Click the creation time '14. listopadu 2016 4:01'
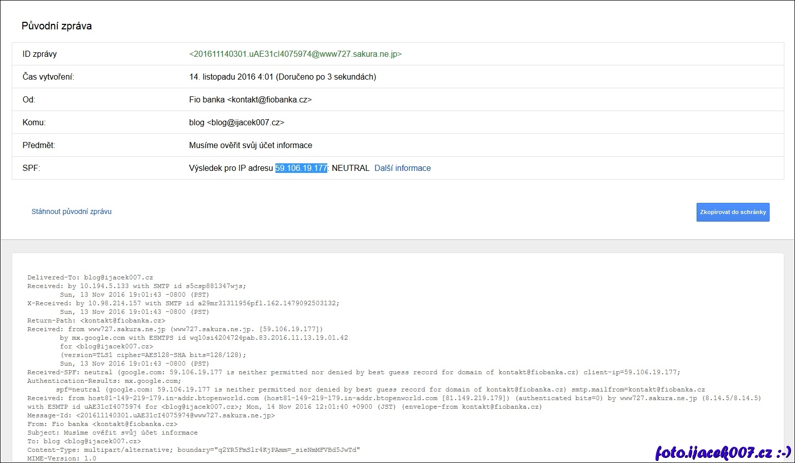Screen dimensions: 795x463 pyautogui.click(x=231, y=77)
